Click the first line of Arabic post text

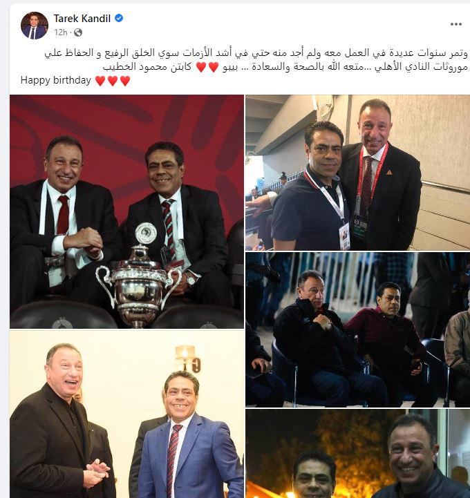point(256,53)
